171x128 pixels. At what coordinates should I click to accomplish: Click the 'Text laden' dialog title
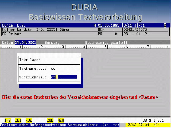point(30,60)
